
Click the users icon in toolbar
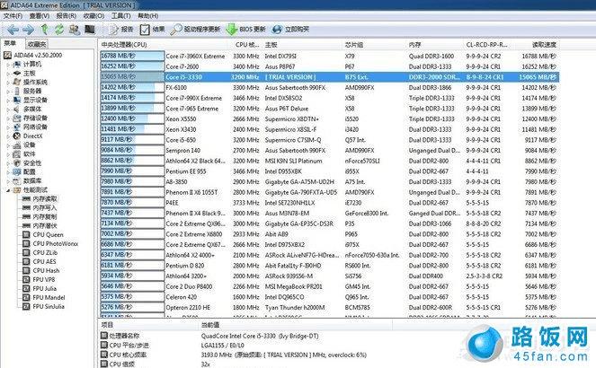click(x=75, y=30)
